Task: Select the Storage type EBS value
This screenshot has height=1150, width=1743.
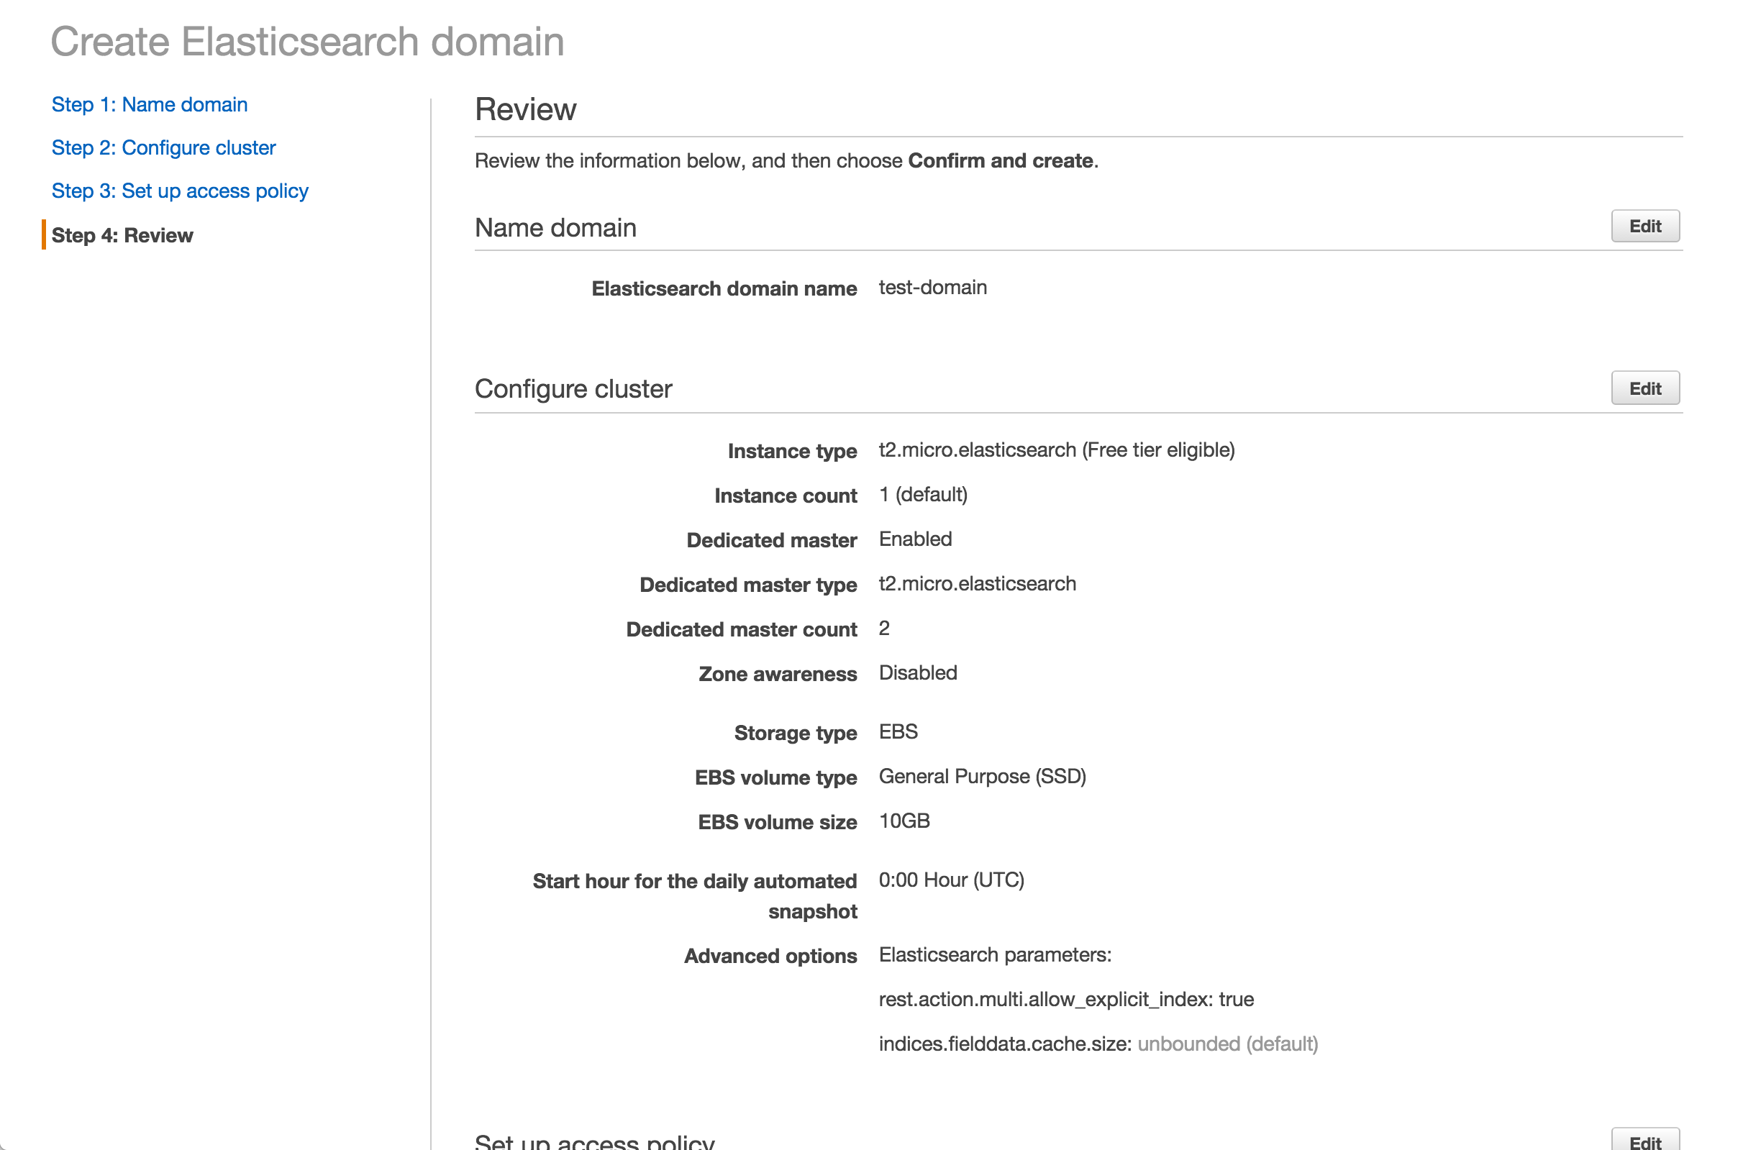Action: click(898, 731)
